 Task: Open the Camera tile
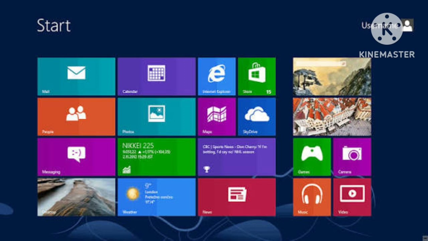(352, 157)
